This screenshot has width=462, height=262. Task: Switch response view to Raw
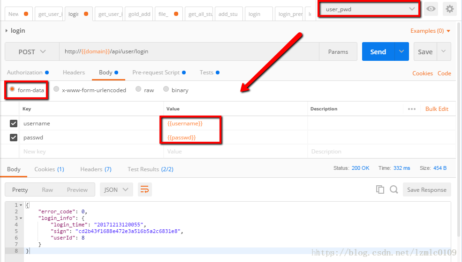click(x=47, y=189)
